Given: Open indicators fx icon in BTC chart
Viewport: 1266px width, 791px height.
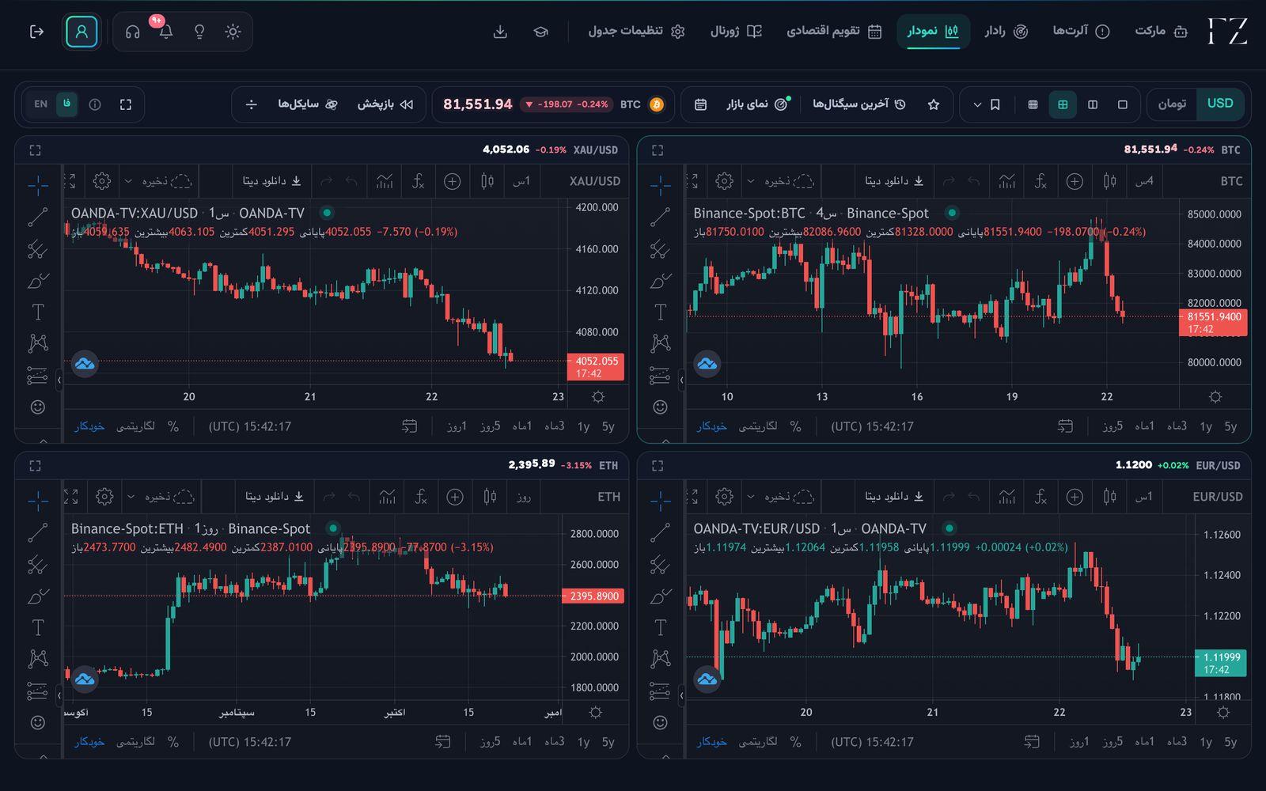Looking at the screenshot, I should pyautogui.click(x=1040, y=181).
